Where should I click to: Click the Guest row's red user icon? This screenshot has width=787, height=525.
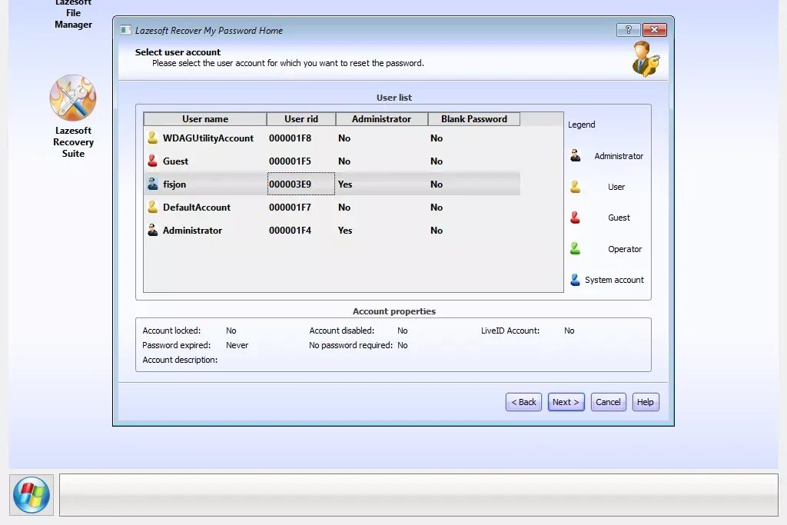tap(153, 161)
